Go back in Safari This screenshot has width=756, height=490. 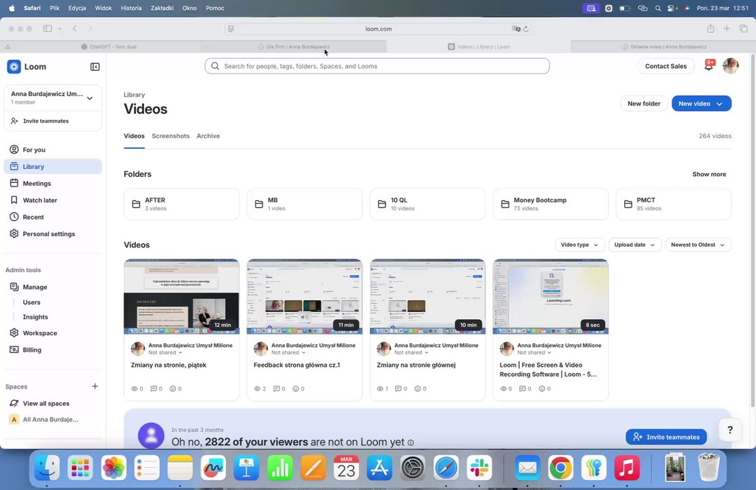(75, 29)
